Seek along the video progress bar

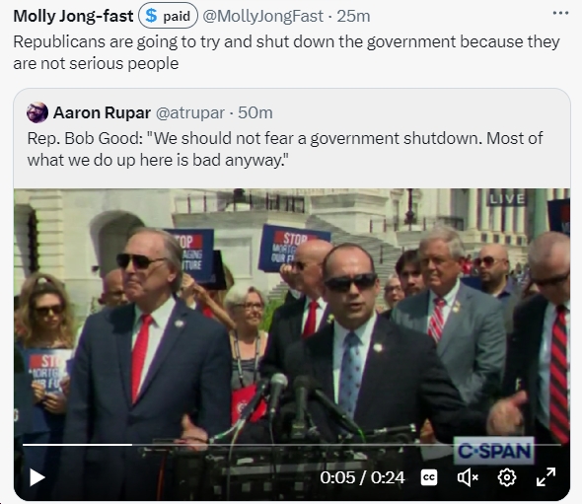[292, 444]
